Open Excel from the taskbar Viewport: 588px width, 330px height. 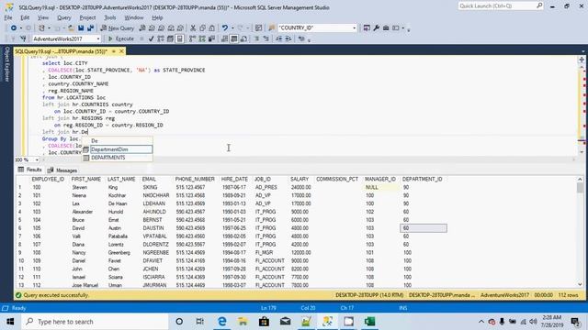369,322
